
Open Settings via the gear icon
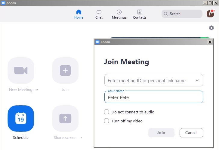pos(211,28)
